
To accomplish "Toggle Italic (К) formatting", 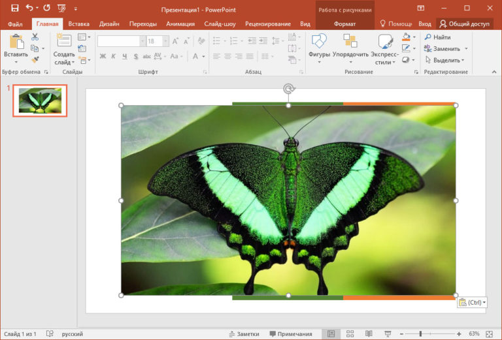I will (113, 55).
